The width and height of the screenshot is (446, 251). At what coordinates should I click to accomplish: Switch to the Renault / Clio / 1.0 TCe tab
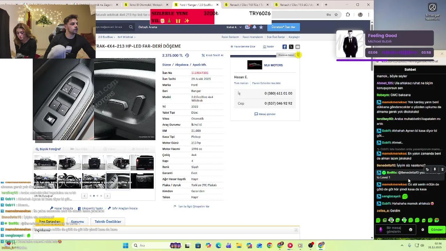247,5
